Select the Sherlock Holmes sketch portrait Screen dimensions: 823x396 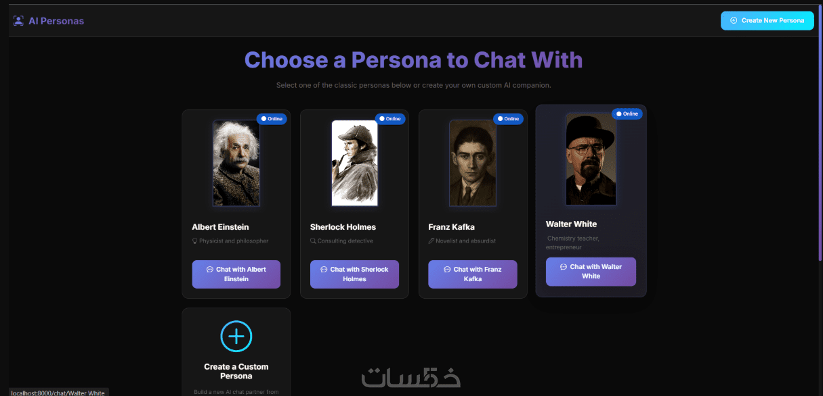point(354,163)
